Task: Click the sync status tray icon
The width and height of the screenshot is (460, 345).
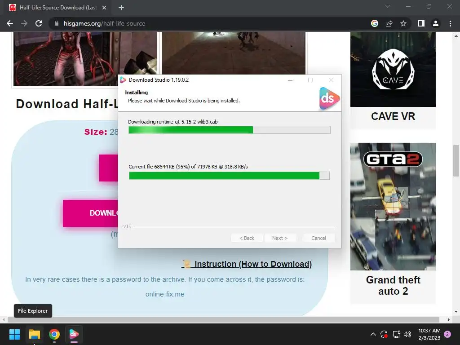Action: (384, 334)
